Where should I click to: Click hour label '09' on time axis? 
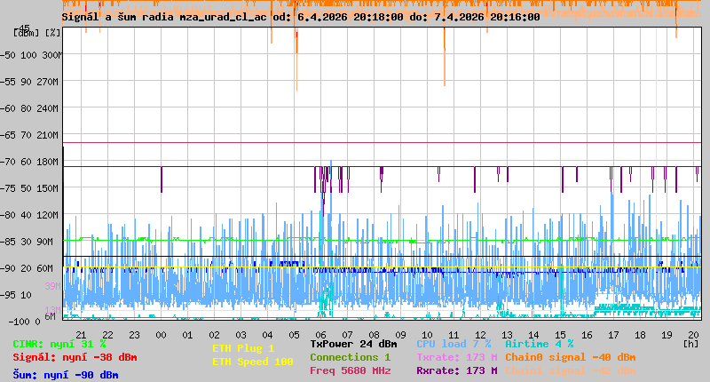(401, 335)
